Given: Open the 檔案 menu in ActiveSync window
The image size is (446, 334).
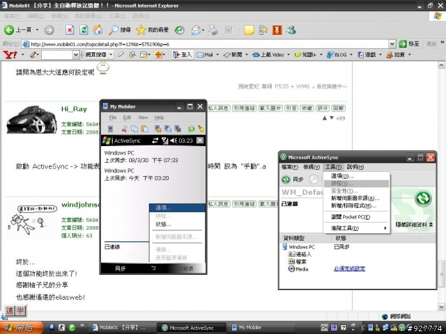Looking at the screenshot, I should point(290,167).
